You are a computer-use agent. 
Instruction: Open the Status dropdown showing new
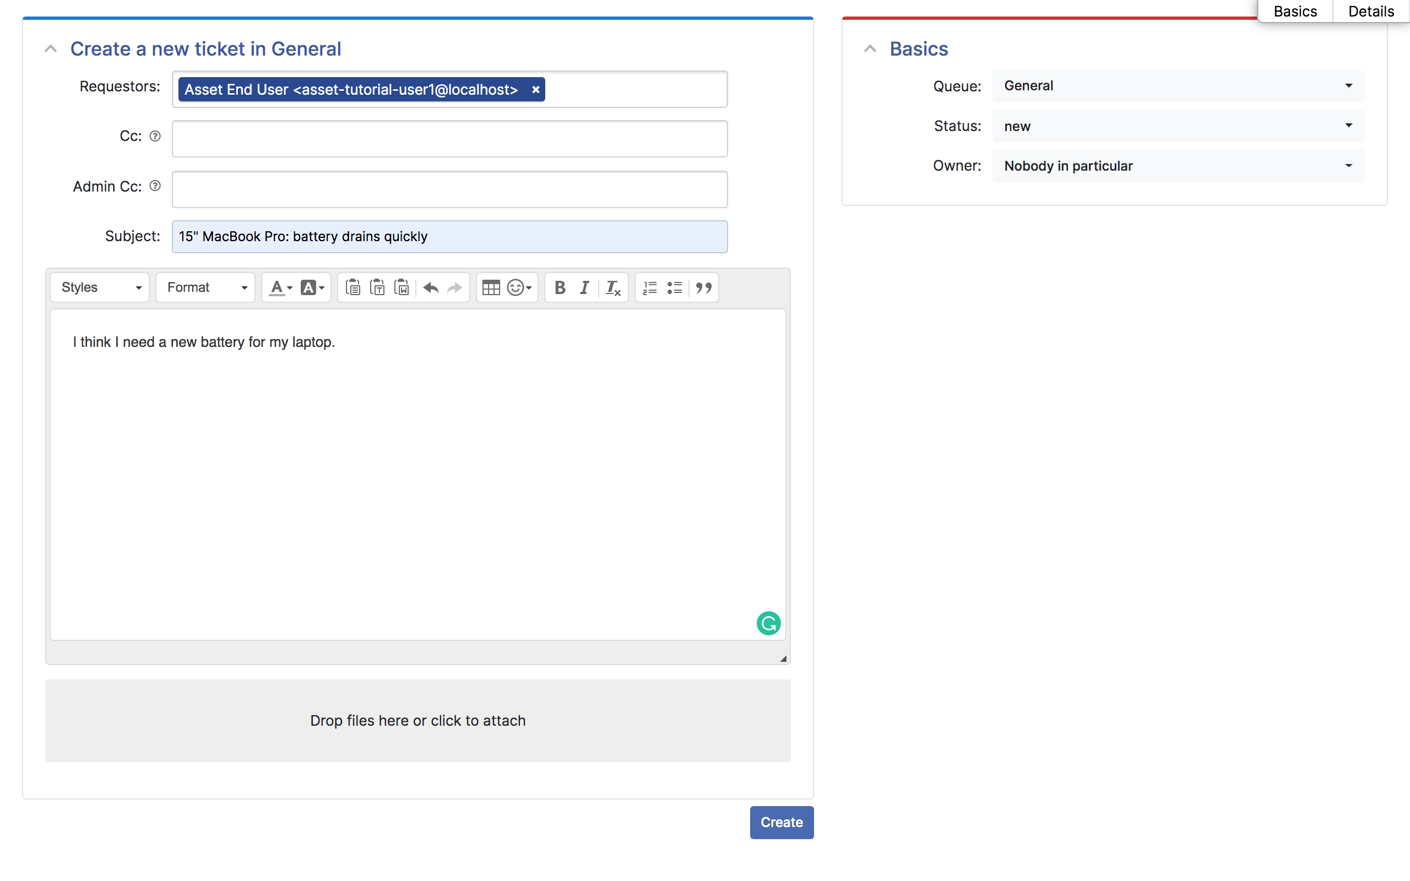(1178, 126)
